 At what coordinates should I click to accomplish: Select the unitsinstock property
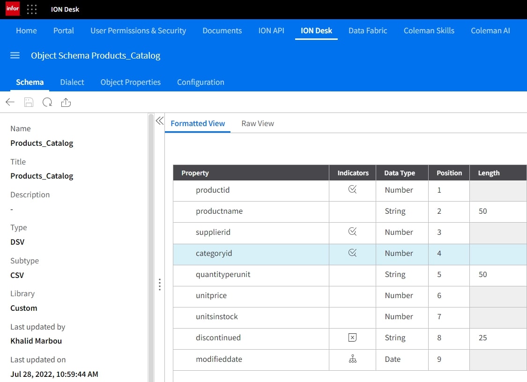217,316
